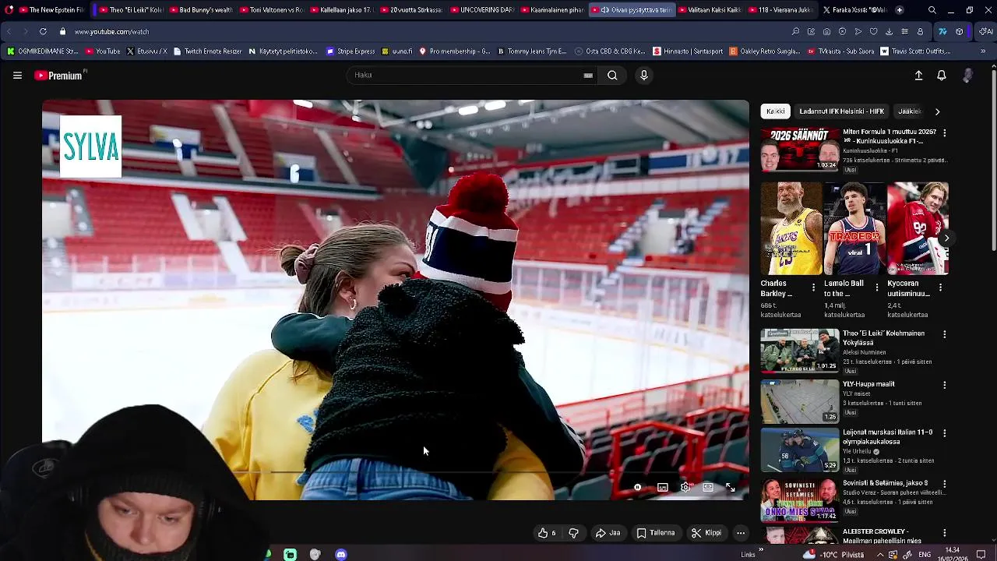Viewport: 997px width, 561px height.
Task: Switch the player to theater mode
Action: [707, 487]
